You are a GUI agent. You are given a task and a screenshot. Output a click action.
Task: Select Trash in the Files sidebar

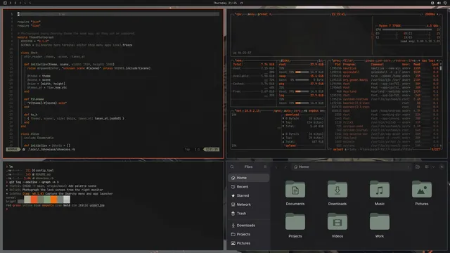[248, 214]
